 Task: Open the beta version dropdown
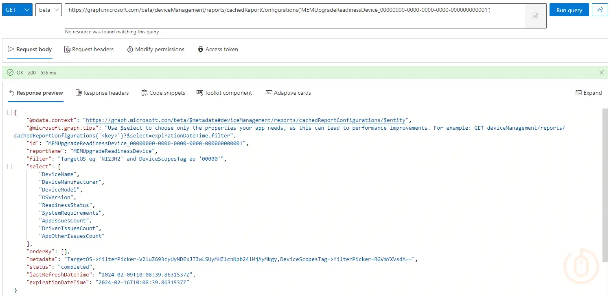tap(48, 10)
